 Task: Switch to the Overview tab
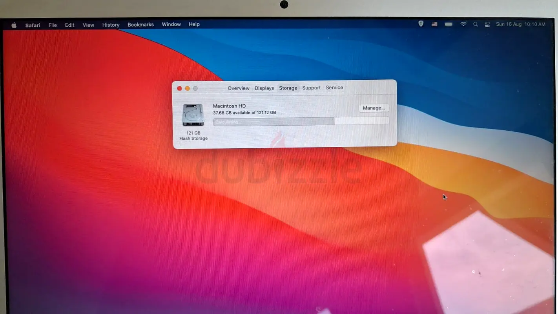(239, 88)
